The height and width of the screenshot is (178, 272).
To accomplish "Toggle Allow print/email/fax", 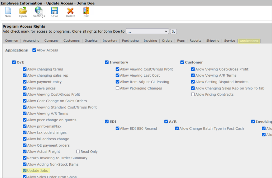I will 25,126.
